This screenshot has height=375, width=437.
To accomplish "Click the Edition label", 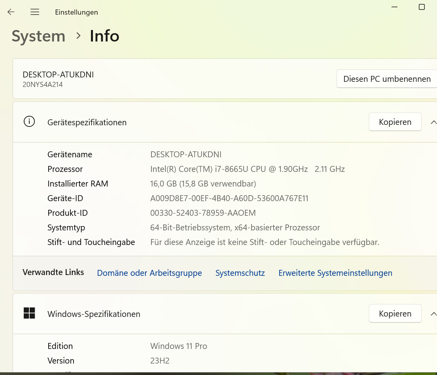I will [x=60, y=346].
